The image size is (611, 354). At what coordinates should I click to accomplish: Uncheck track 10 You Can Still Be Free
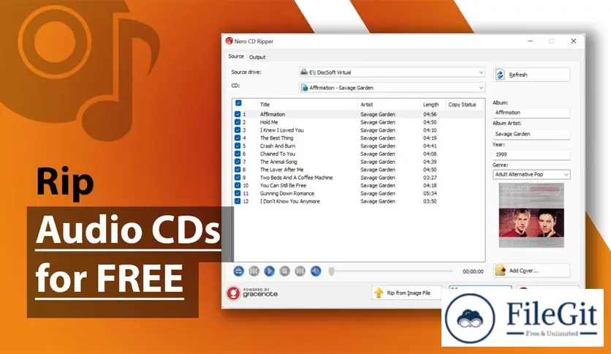[238, 185]
